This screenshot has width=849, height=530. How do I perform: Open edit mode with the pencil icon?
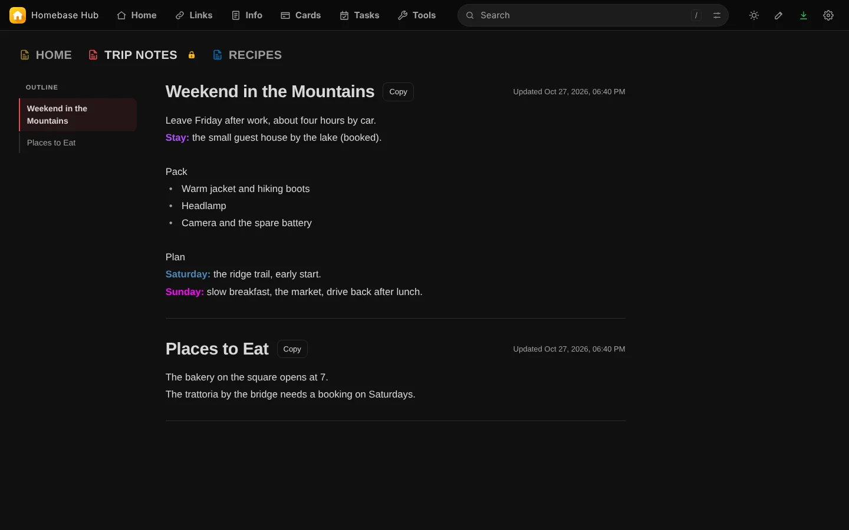pyautogui.click(x=779, y=15)
